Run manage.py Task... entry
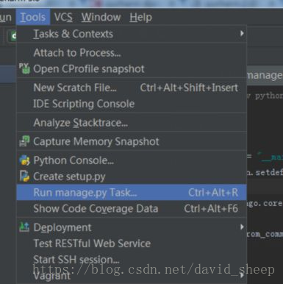The image size is (283, 284). (132, 192)
